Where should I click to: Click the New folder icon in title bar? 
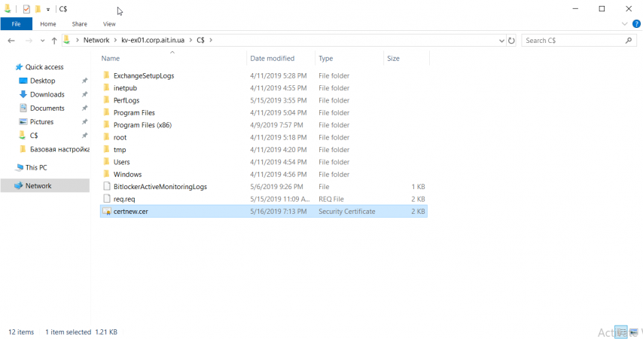click(38, 9)
